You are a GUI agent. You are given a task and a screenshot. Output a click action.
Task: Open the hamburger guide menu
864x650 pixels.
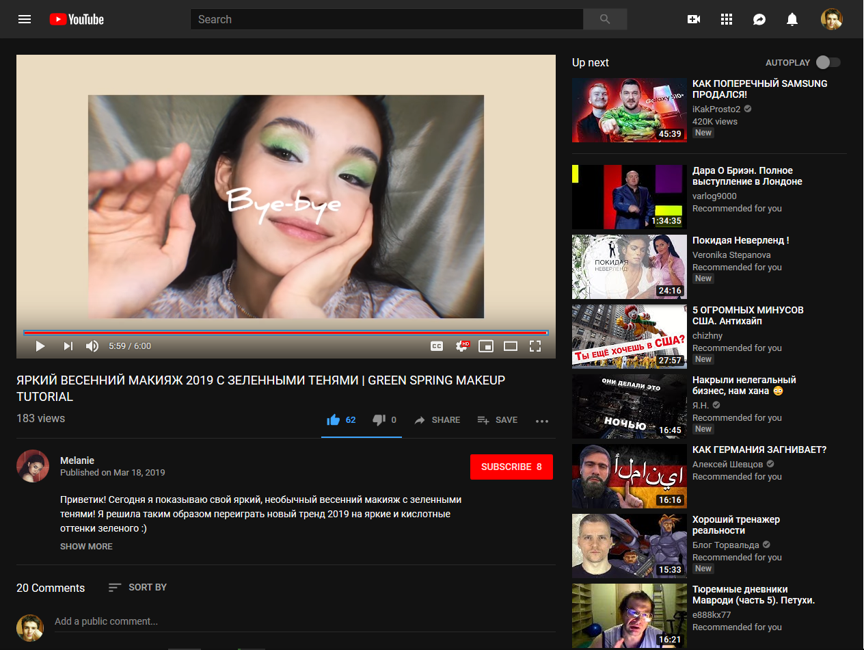[x=25, y=19]
